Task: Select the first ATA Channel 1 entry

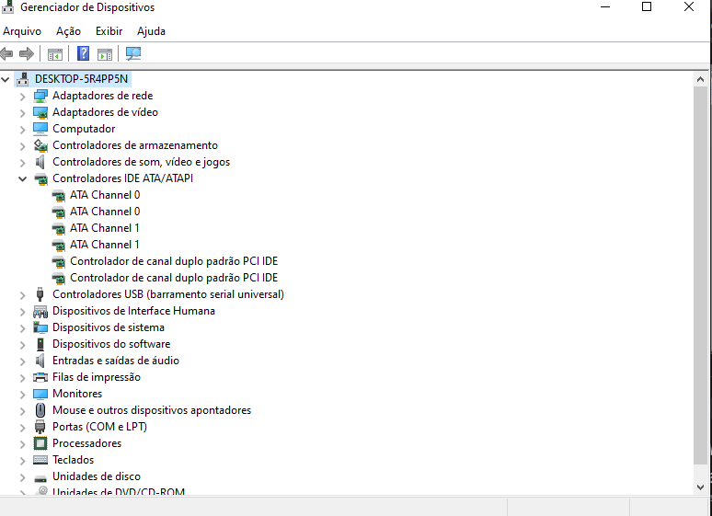Action: point(105,228)
